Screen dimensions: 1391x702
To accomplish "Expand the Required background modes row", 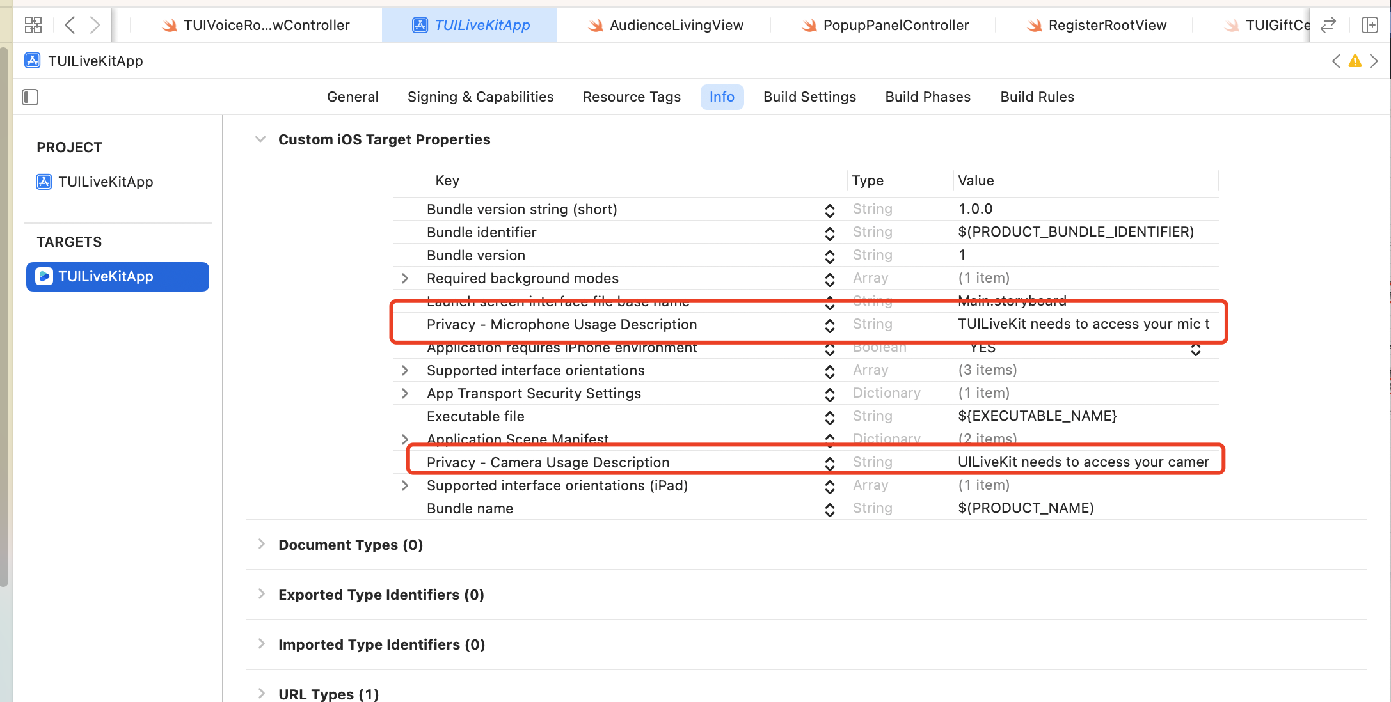I will click(404, 278).
